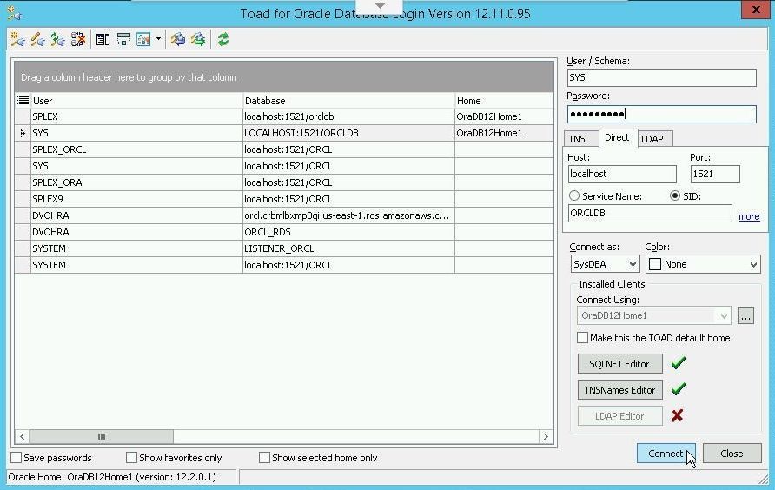Click the row indicator arrow for SYS
Viewport: 775px width, 490px height.
click(23, 133)
